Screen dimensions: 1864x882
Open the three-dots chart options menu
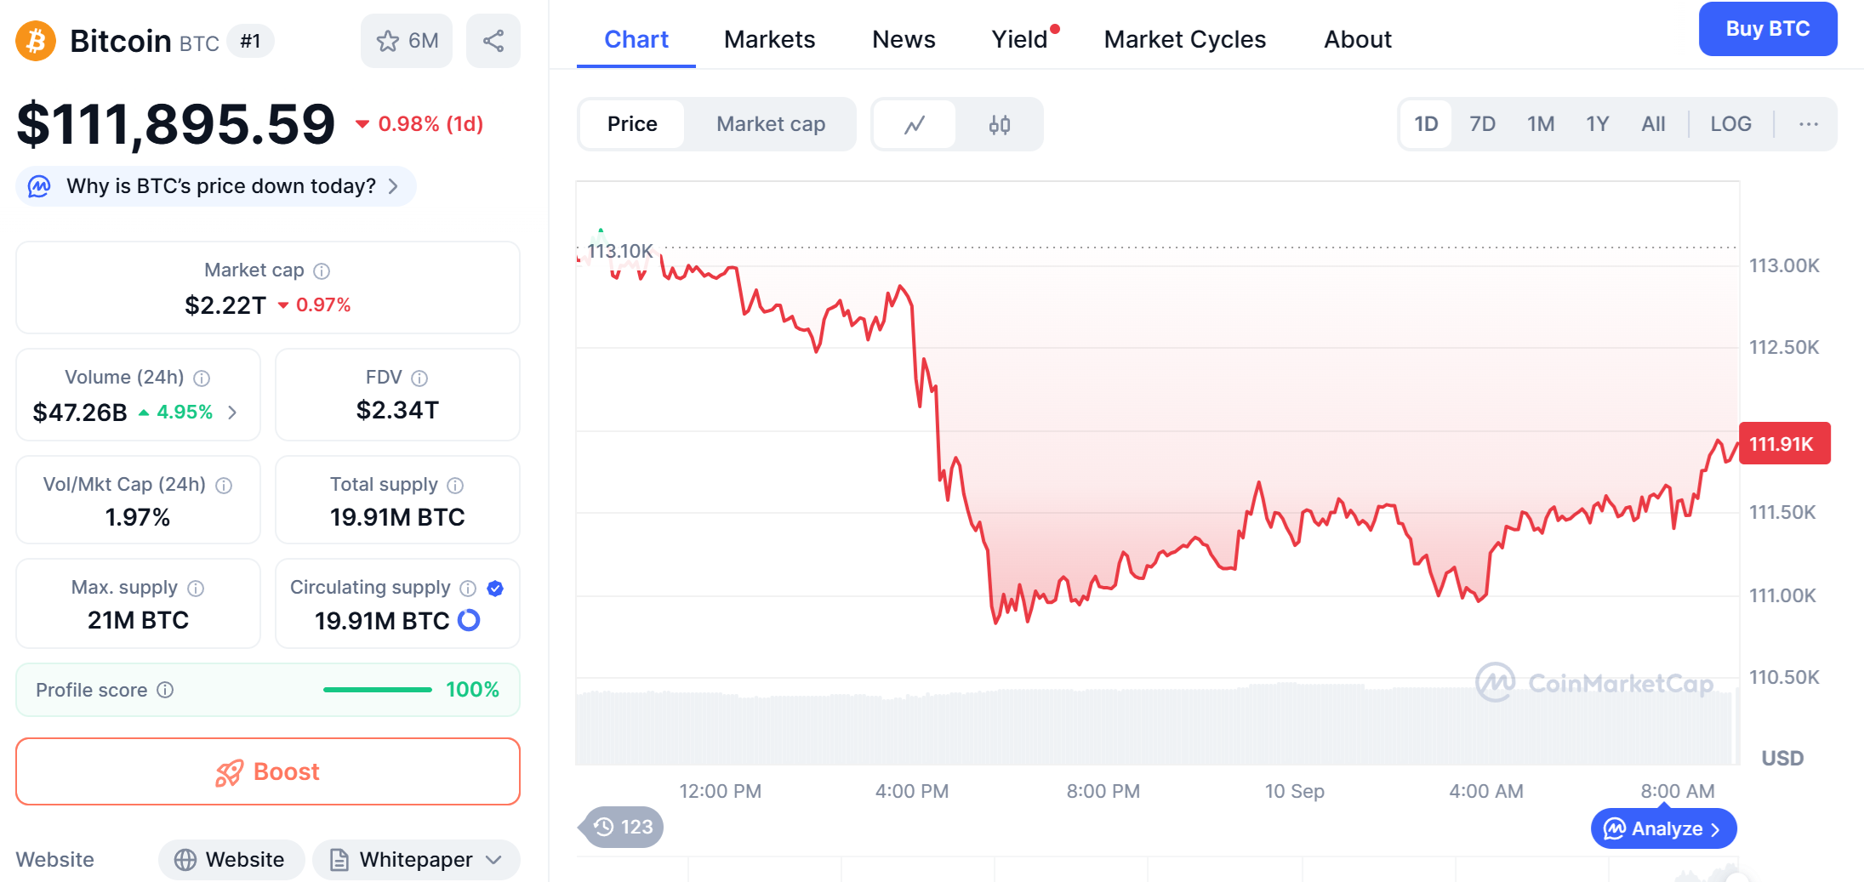[1808, 124]
